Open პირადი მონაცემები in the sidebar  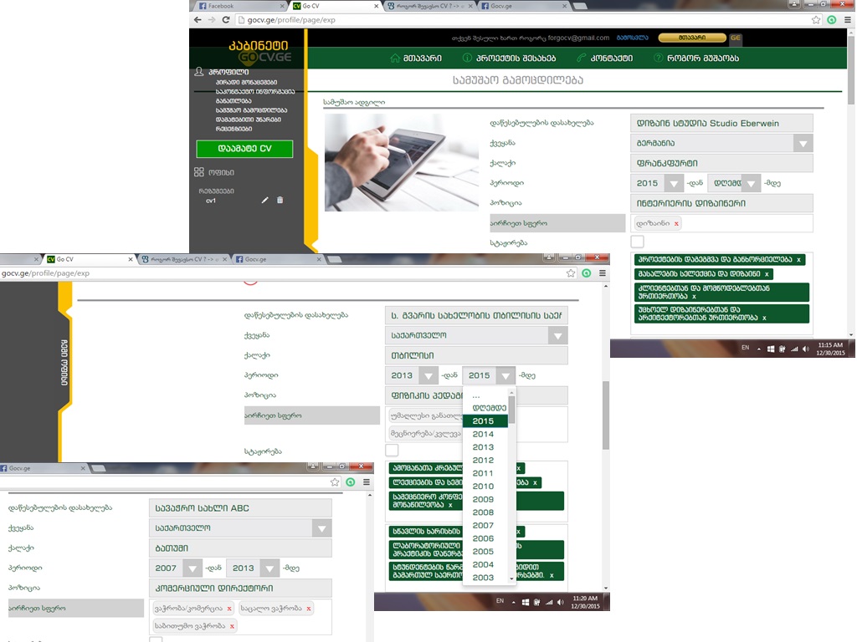246,83
